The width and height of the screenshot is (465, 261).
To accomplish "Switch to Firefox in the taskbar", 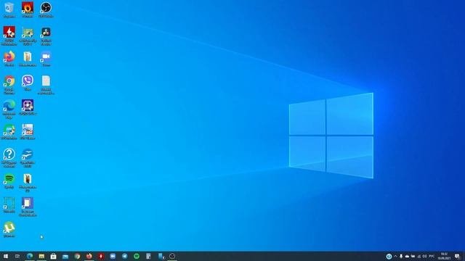I will (x=89, y=256).
